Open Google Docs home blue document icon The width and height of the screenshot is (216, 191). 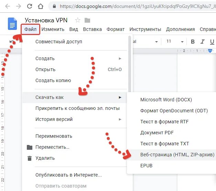(12, 24)
